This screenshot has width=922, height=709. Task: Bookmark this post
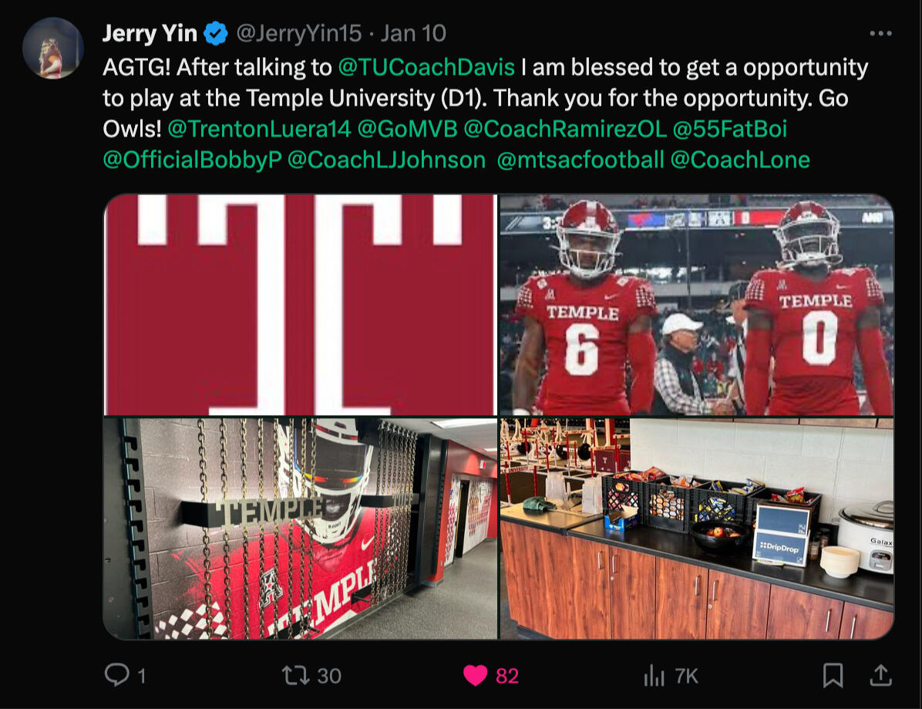(833, 676)
